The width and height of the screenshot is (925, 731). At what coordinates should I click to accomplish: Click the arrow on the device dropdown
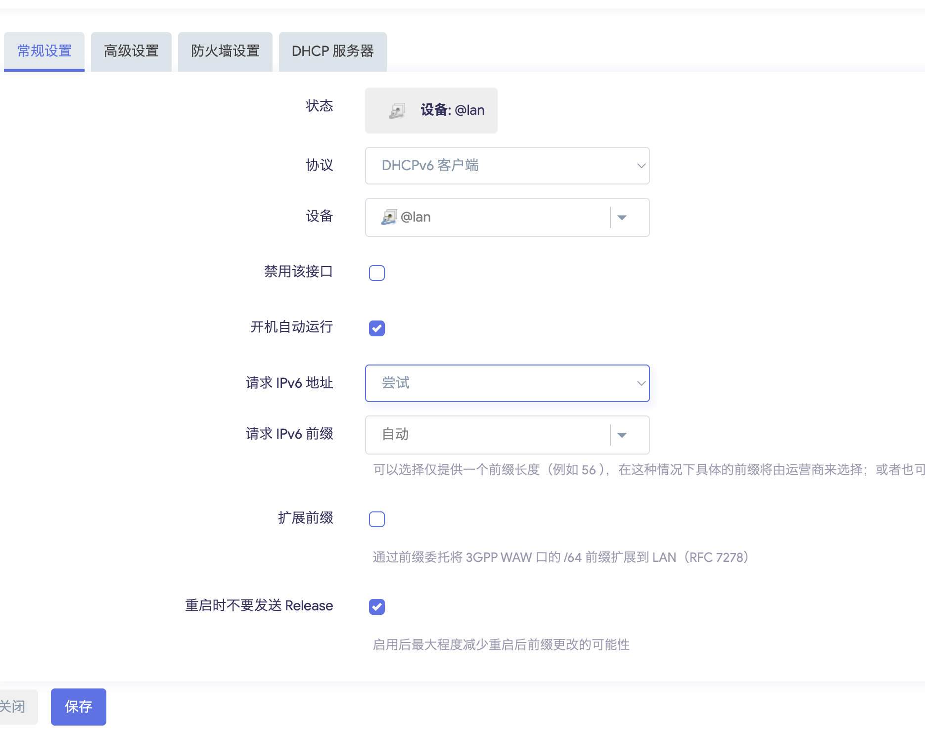(x=622, y=218)
